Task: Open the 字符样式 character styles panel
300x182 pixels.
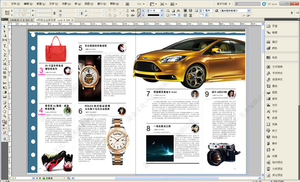Action: point(275,73)
